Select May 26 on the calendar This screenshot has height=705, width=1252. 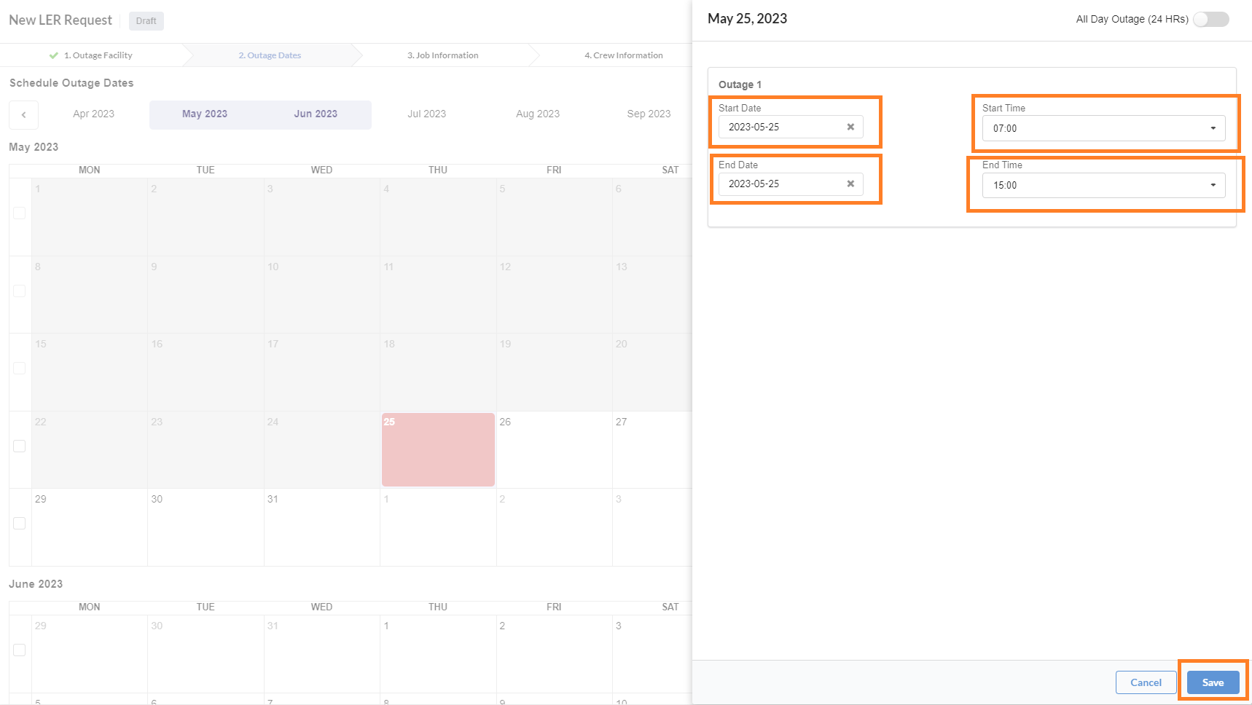pos(554,450)
